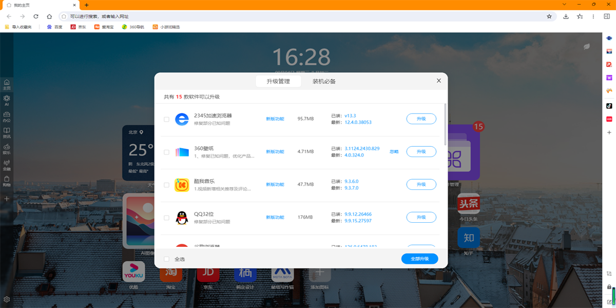This screenshot has width=616, height=308.
Task: Bookmark this page with the star icon
Action: point(549,16)
